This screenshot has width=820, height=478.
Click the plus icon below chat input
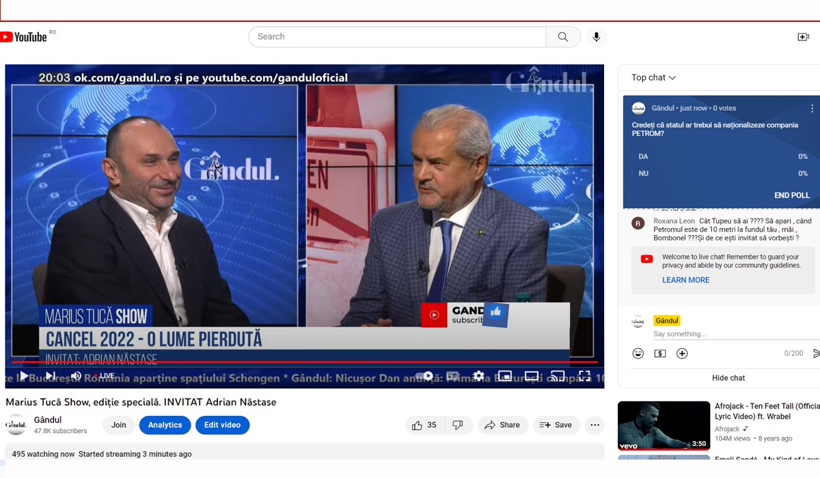pyautogui.click(x=682, y=353)
